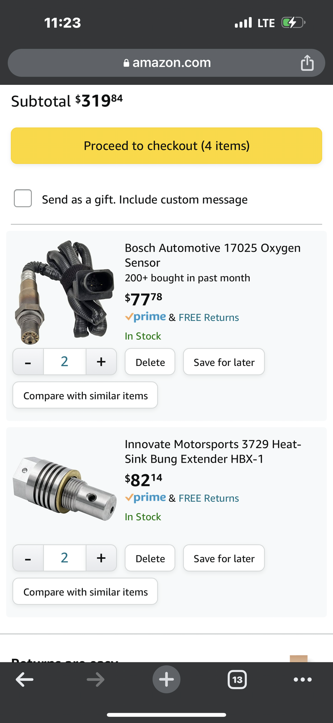This screenshot has width=333, height=723.
Task: Open the browser more options menu
Action: click(x=303, y=679)
